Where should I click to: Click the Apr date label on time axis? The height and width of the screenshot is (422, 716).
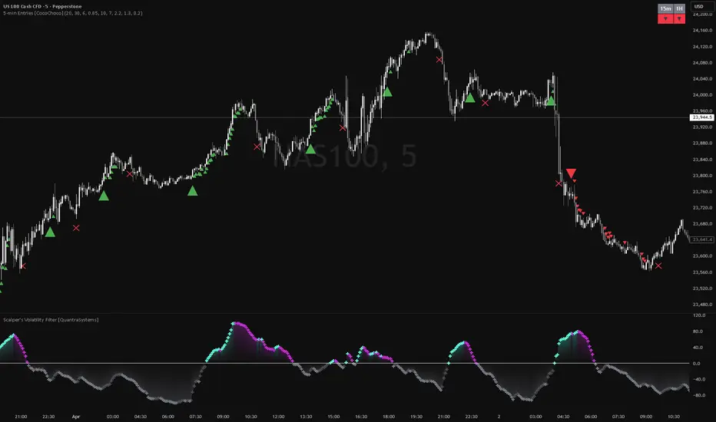coord(76,417)
